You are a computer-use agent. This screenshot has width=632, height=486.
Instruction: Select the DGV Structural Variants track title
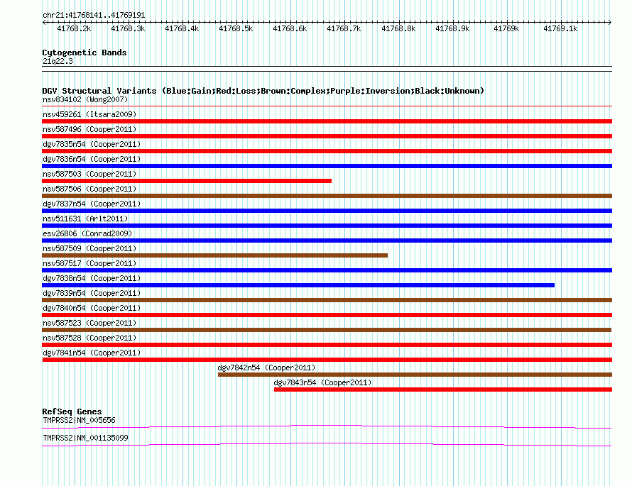pyautogui.click(x=263, y=91)
